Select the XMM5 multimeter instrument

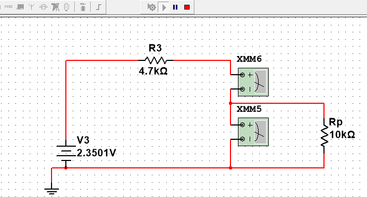253,132
